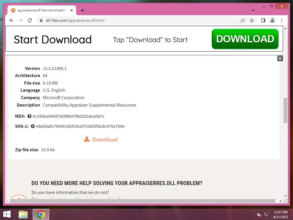Click Microsoft Corporation company text

64,98
